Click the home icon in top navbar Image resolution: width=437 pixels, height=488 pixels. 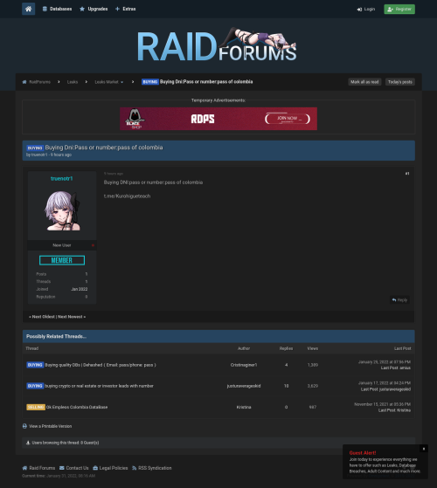28,9
